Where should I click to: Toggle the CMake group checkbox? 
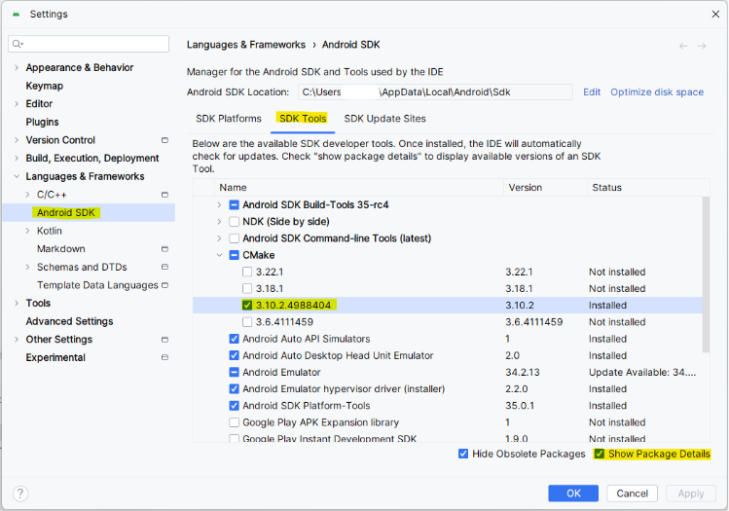[235, 255]
